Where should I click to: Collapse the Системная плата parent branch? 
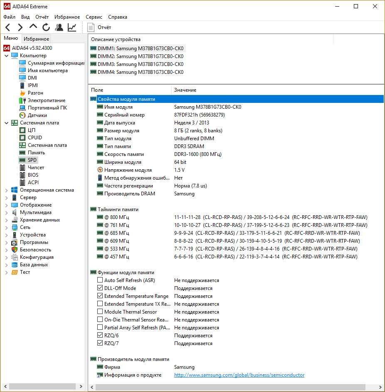(7, 123)
